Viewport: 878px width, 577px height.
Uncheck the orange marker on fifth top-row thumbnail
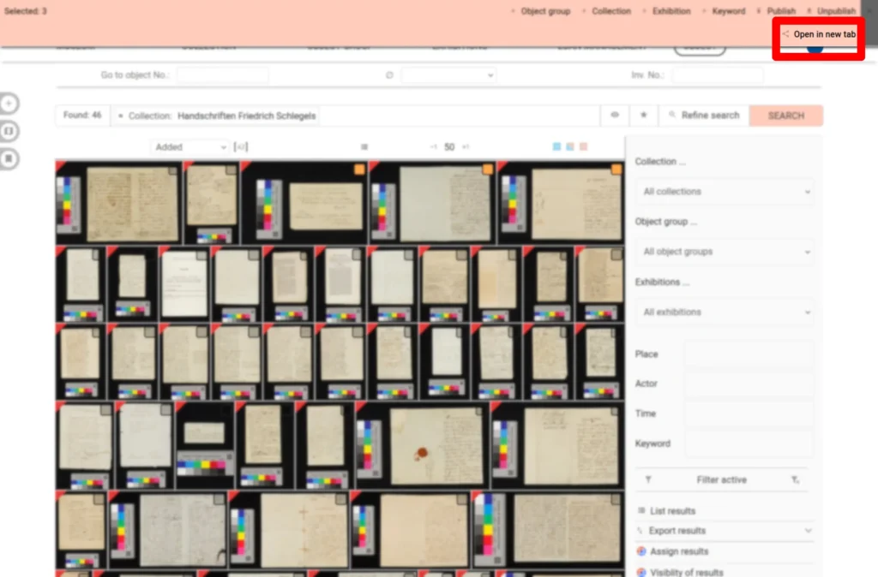coord(616,169)
